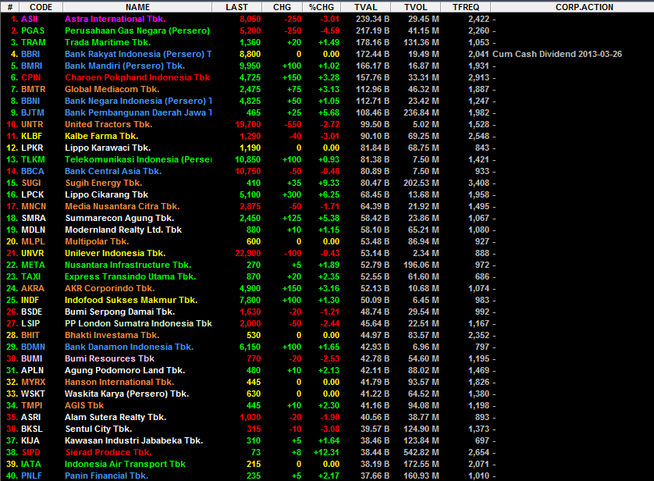654x481 pixels.
Task: Sort by the TFREQ column header
Action: pyautogui.click(x=465, y=7)
